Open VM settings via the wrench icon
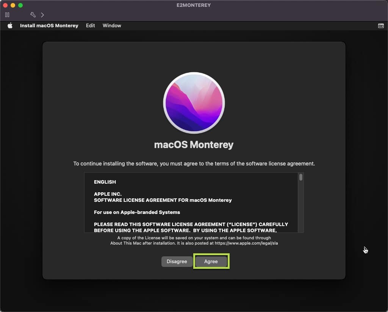388x312 pixels. (33, 15)
